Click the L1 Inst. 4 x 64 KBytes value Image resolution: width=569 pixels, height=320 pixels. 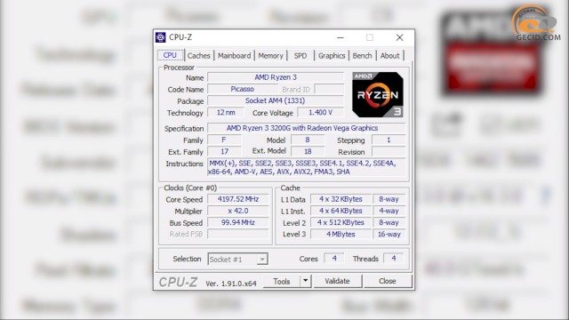point(341,211)
